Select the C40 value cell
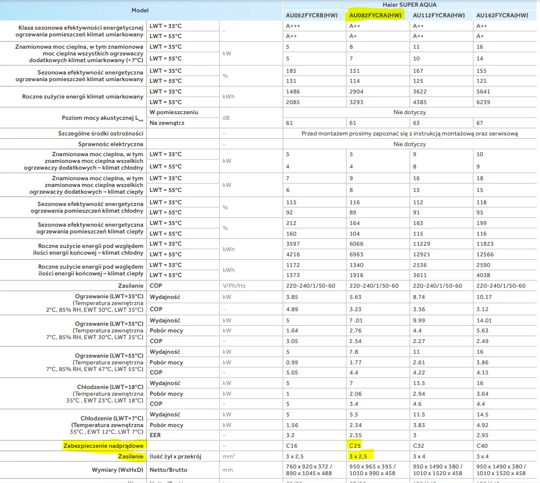This screenshot has height=483, width=540. click(482, 446)
